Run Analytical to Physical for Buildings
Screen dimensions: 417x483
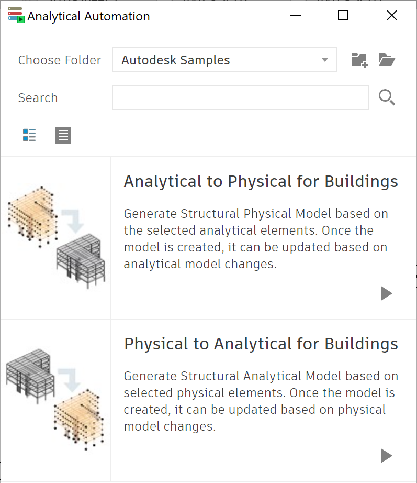[386, 293]
